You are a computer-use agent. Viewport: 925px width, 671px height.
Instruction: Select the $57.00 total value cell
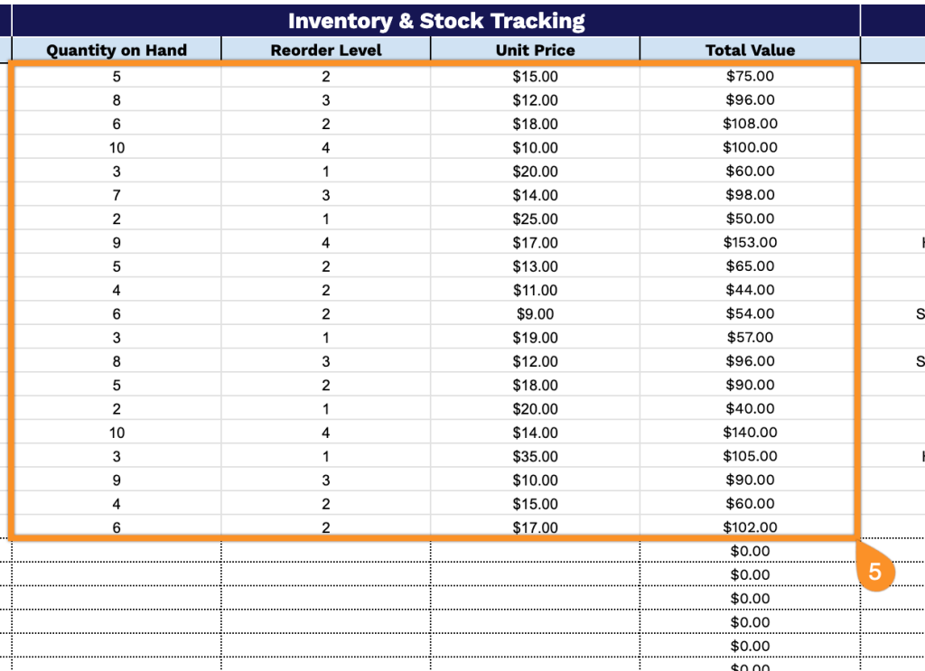coord(750,338)
